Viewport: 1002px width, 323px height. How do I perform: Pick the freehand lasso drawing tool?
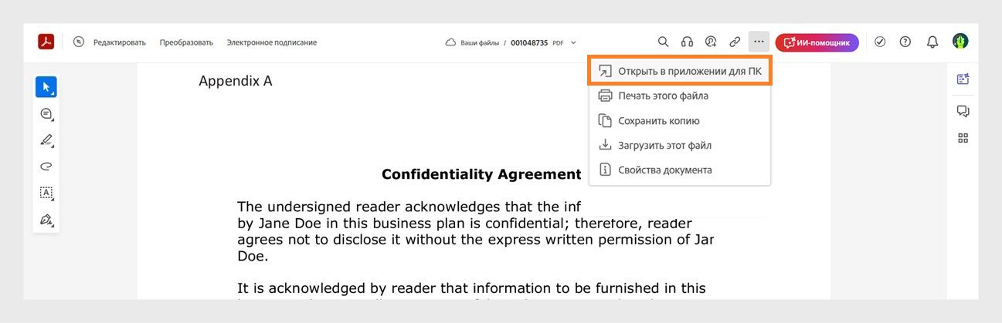46,167
